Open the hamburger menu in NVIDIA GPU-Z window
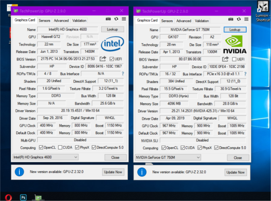271x201 pixels. 246,19
